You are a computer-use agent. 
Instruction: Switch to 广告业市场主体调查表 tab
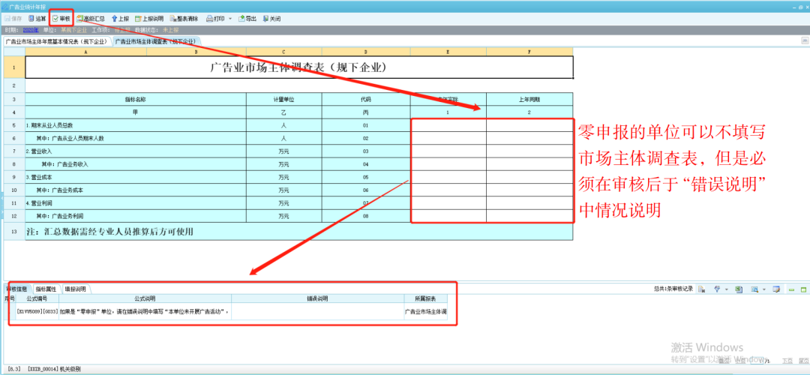[155, 40]
